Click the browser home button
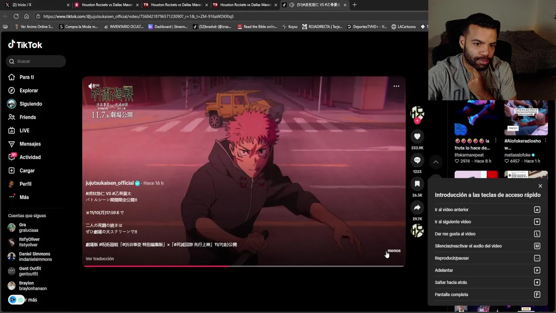Image resolution: width=556 pixels, height=313 pixels. 26,16
